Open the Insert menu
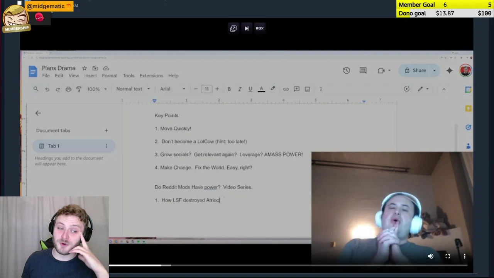The image size is (494, 278). tap(91, 76)
